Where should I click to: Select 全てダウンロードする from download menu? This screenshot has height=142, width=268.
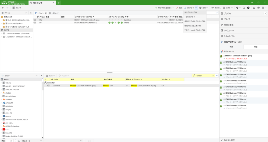(191, 12)
